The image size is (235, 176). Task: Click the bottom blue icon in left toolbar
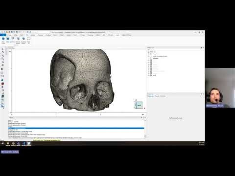click(2, 106)
